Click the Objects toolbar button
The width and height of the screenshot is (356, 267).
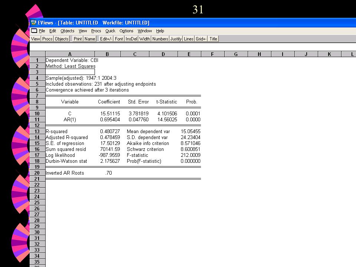coord(62,39)
